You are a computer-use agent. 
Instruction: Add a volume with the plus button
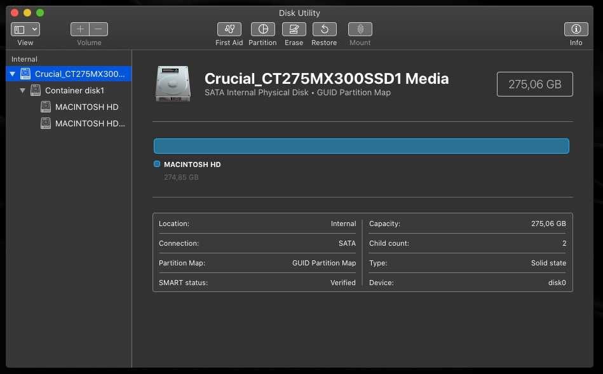coord(80,29)
